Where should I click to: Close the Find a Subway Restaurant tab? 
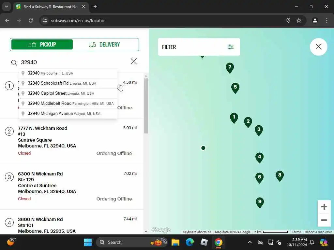tap(83, 7)
